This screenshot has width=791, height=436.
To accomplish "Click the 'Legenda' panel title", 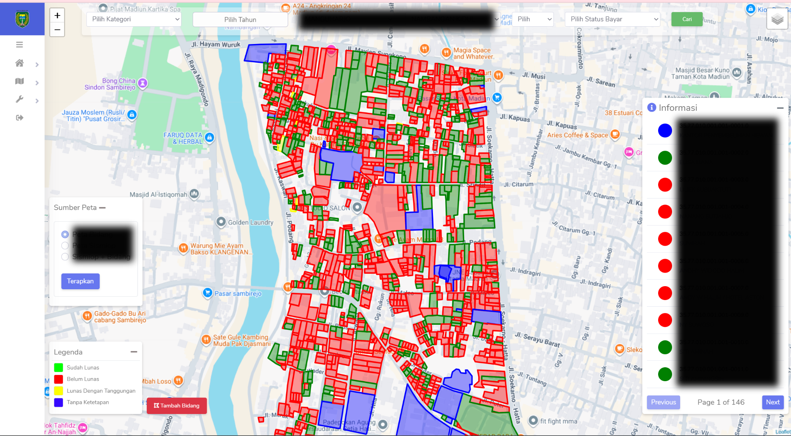I will (68, 352).
